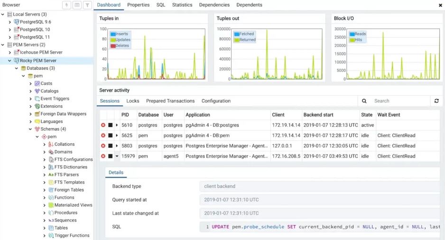The image size is (445, 240).
Task: Collapse the Local Servers group
Action: coord(3,14)
